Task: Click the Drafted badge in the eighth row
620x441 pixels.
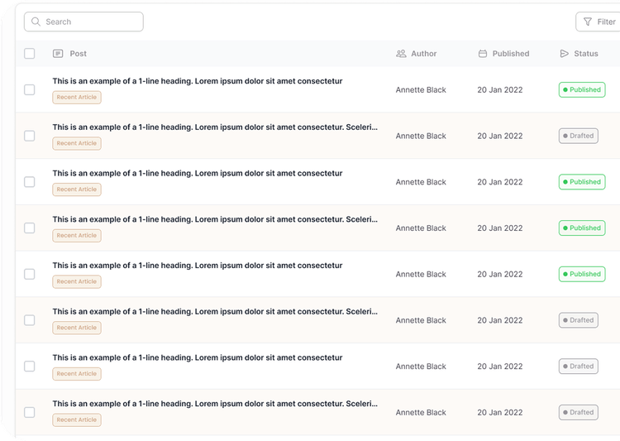Action: click(579, 413)
